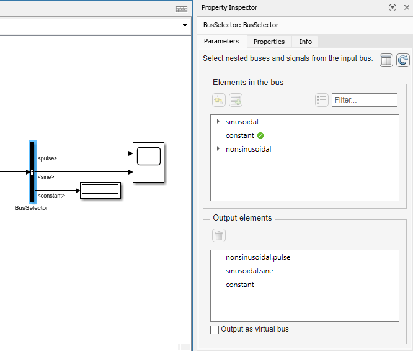Select the constant element in the bus list

[x=240, y=135]
